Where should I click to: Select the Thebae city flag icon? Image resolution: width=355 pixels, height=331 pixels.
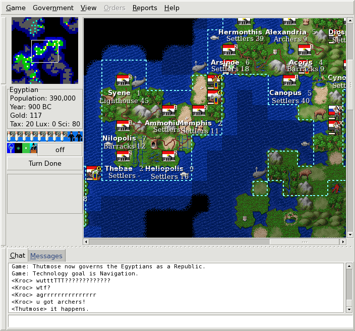(124, 156)
